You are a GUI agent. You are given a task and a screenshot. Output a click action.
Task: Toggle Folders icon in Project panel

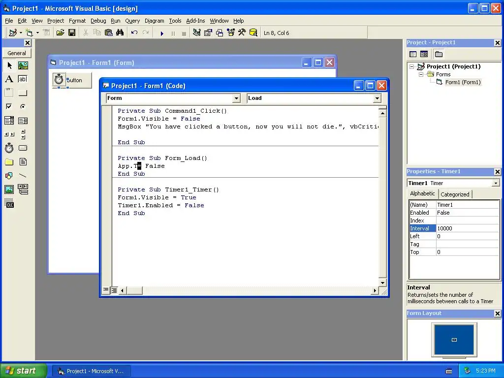click(x=439, y=54)
